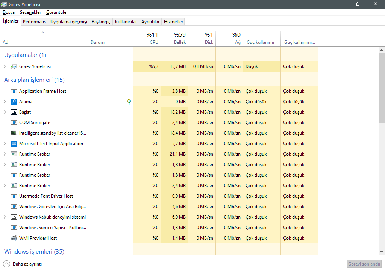Screen dimensions: 385x273
Task: Switch to the Performans tab
Action: pyautogui.click(x=34, y=22)
